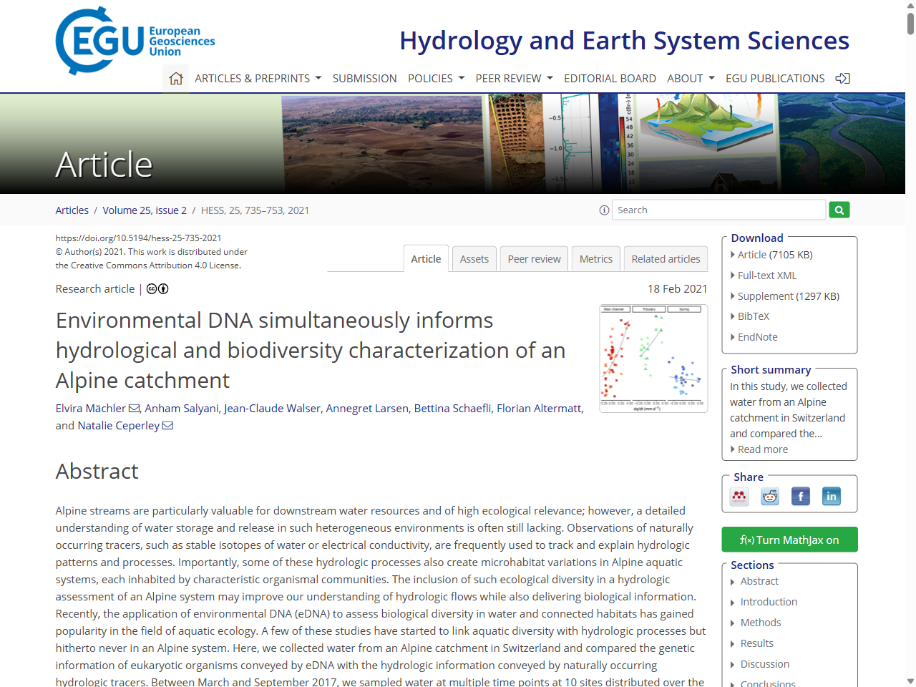Switch to the Metrics tab
The image size is (916, 687).
pyautogui.click(x=596, y=259)
